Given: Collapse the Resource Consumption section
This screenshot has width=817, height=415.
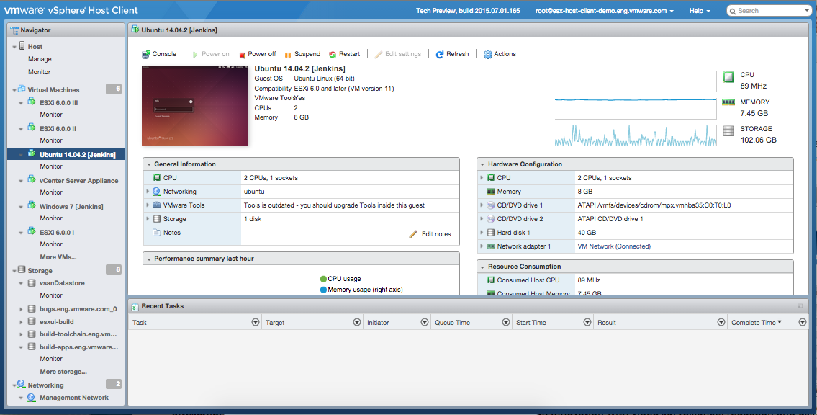Looking at the screenshot, I should pos(482,267).
